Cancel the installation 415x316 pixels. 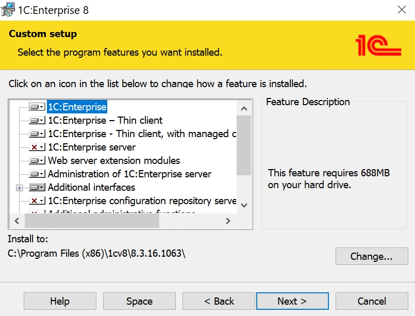[x=372, y=301]
